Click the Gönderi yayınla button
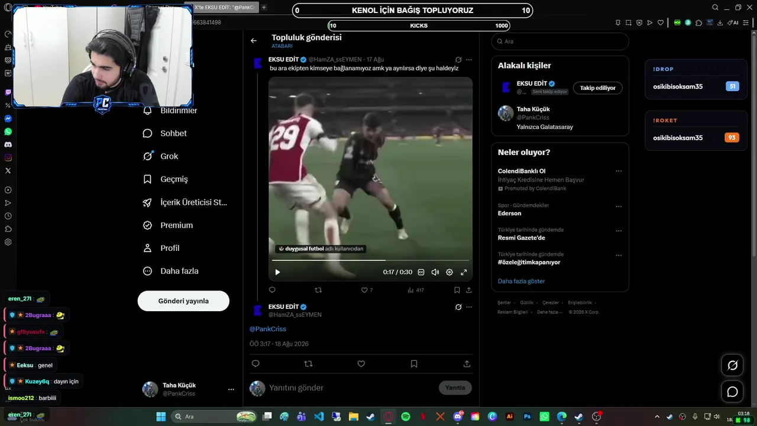 point(183,301)
